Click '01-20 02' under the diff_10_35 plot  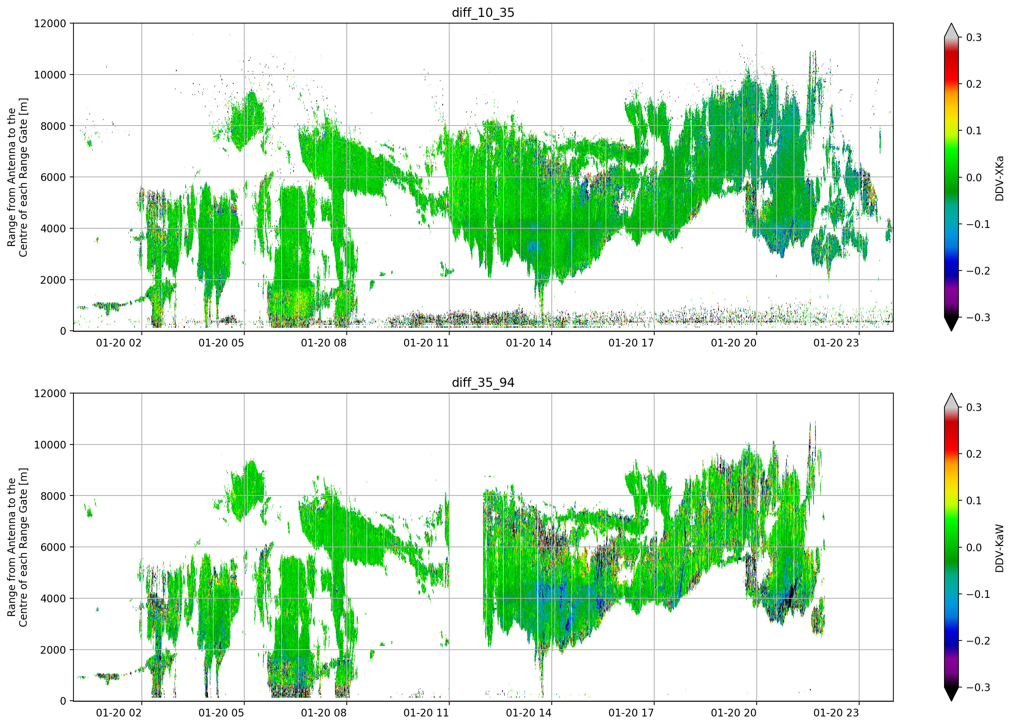119,343
